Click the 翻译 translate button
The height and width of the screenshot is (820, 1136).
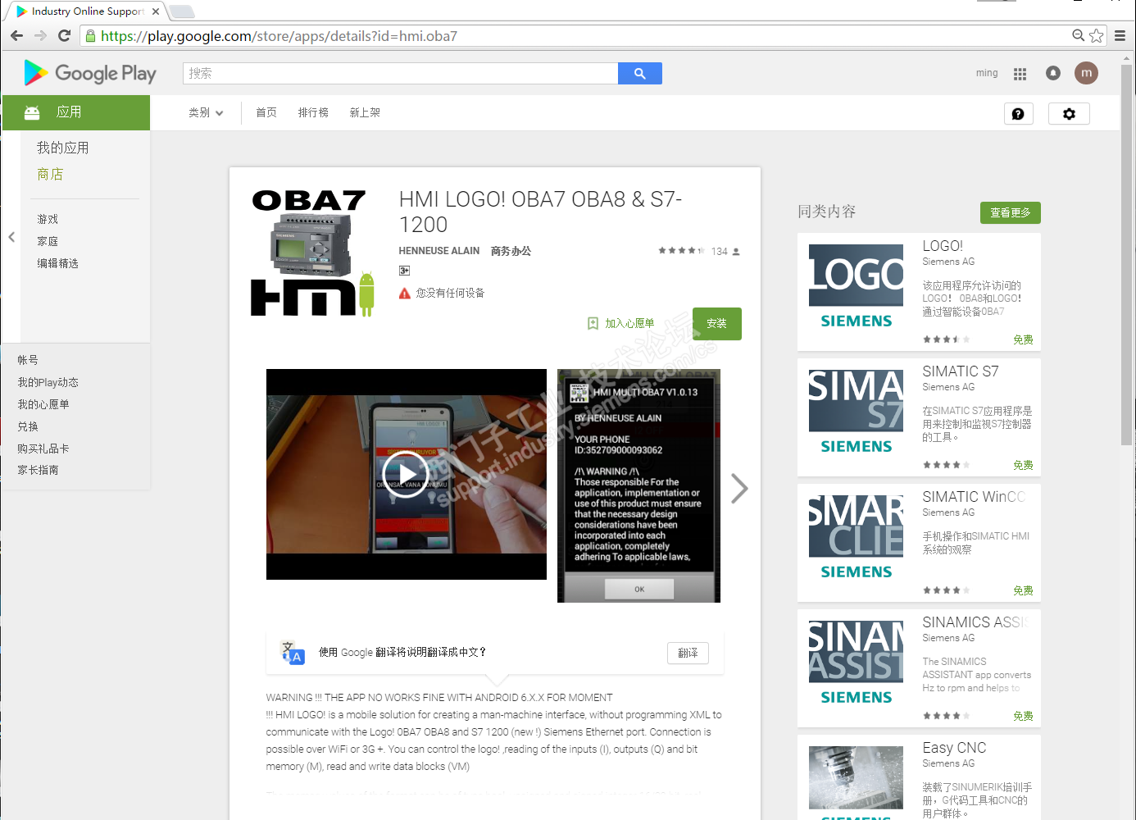tap(688, 653)
